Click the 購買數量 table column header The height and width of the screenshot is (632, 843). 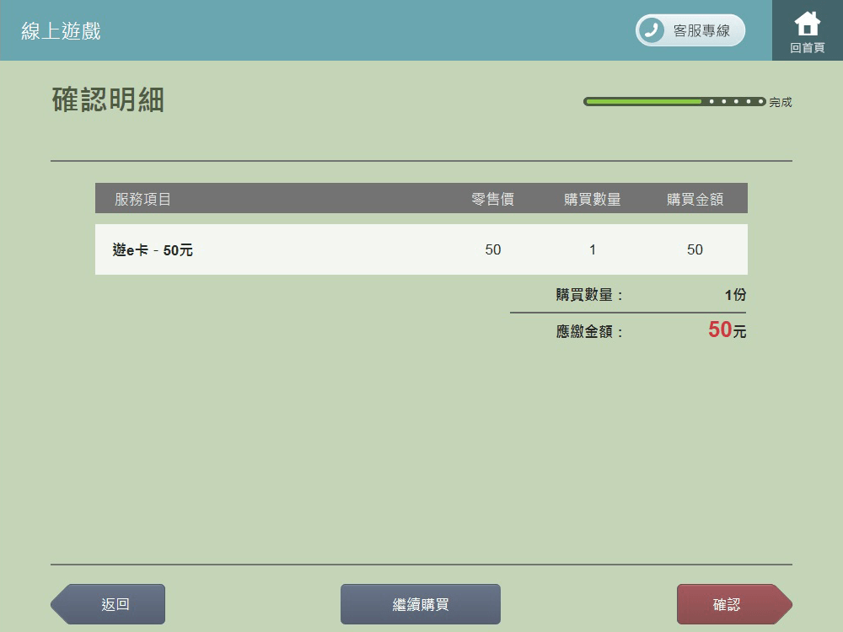593,199
